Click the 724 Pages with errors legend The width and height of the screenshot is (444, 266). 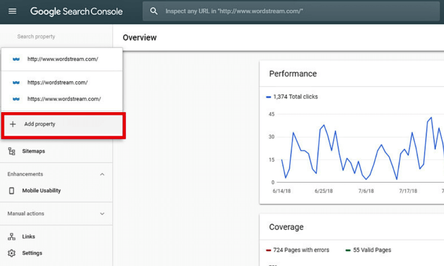(x=297, y=250)
